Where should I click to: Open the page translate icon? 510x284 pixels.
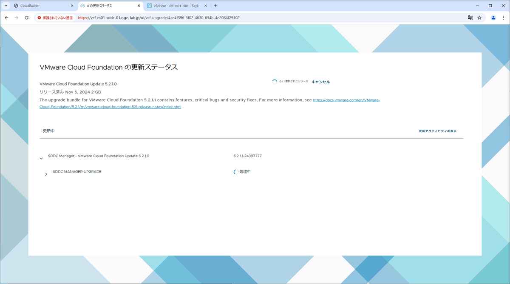[x=470, y=18]
